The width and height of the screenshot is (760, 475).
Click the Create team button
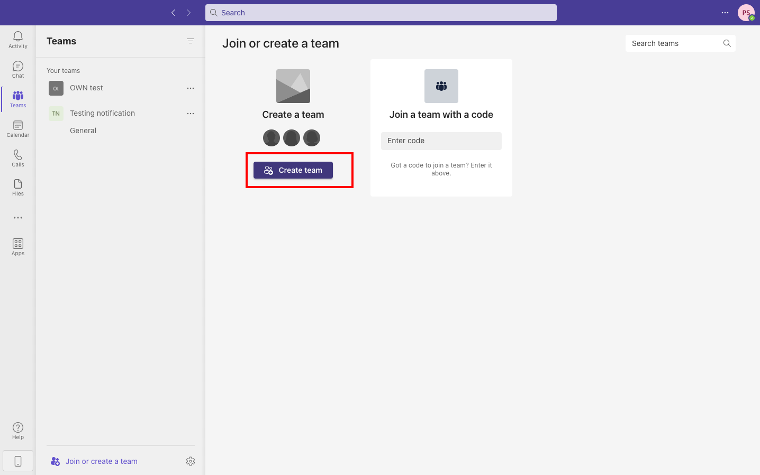[x=293, y=170]
